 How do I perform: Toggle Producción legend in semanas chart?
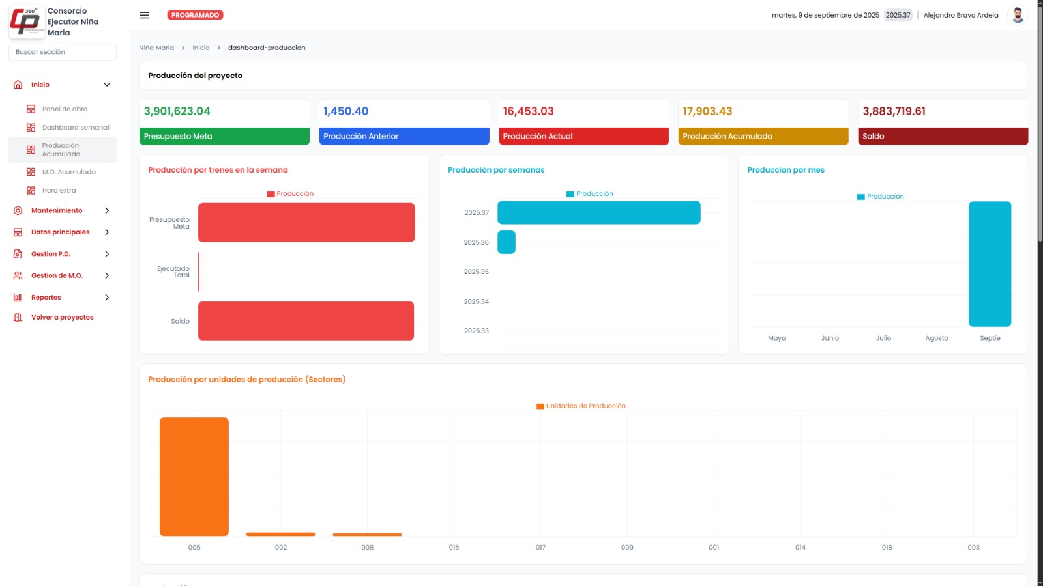[590, 194]
